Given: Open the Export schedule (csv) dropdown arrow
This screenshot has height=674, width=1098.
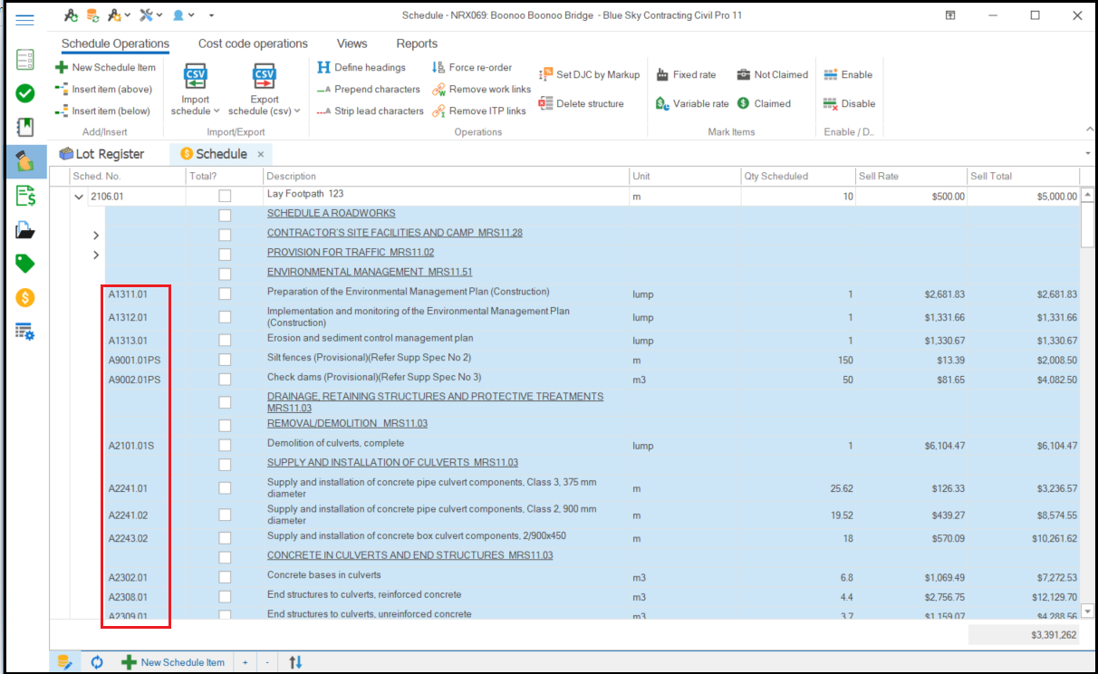Looking at the screenshot, I should (298, 111).
